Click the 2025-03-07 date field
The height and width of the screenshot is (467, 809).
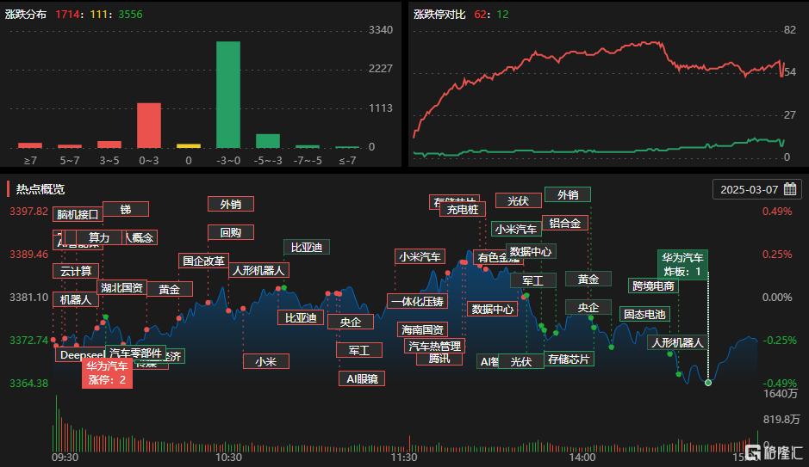pos(749,189)
